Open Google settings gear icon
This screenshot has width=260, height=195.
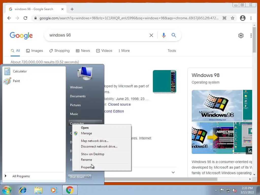click(241, 36)
